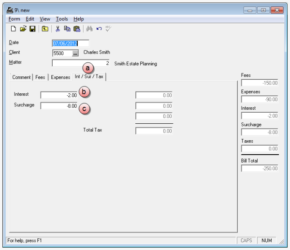The image size is (290, 250).
Task: Open the Tools menu
Action: tap(61, 19)
